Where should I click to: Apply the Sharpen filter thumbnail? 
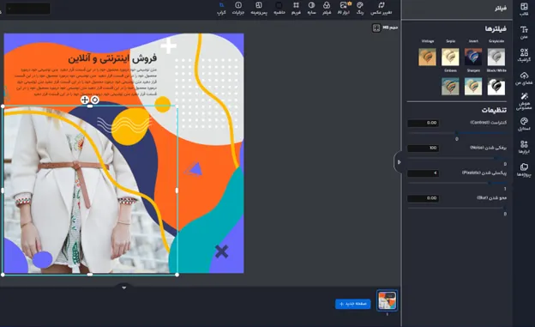coord(473,86)
